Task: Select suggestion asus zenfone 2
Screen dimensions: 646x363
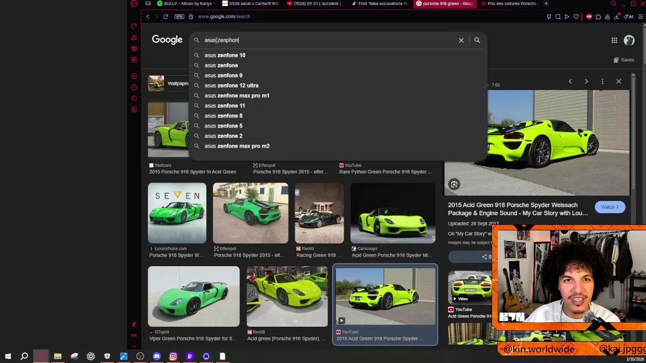Action: [x=338, y=136]
